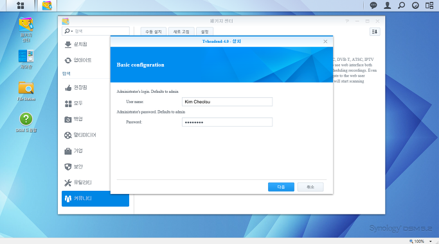
Task: Click the Refresh button in Package Center
Action: point(181,32)
